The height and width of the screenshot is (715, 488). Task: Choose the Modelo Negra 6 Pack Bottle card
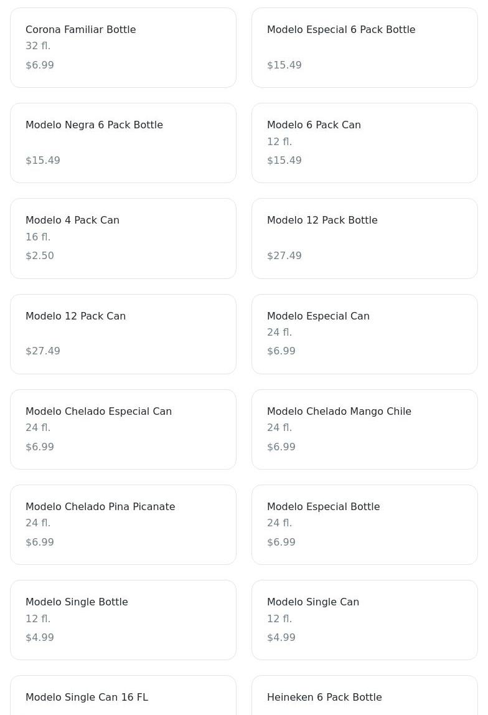123,143
